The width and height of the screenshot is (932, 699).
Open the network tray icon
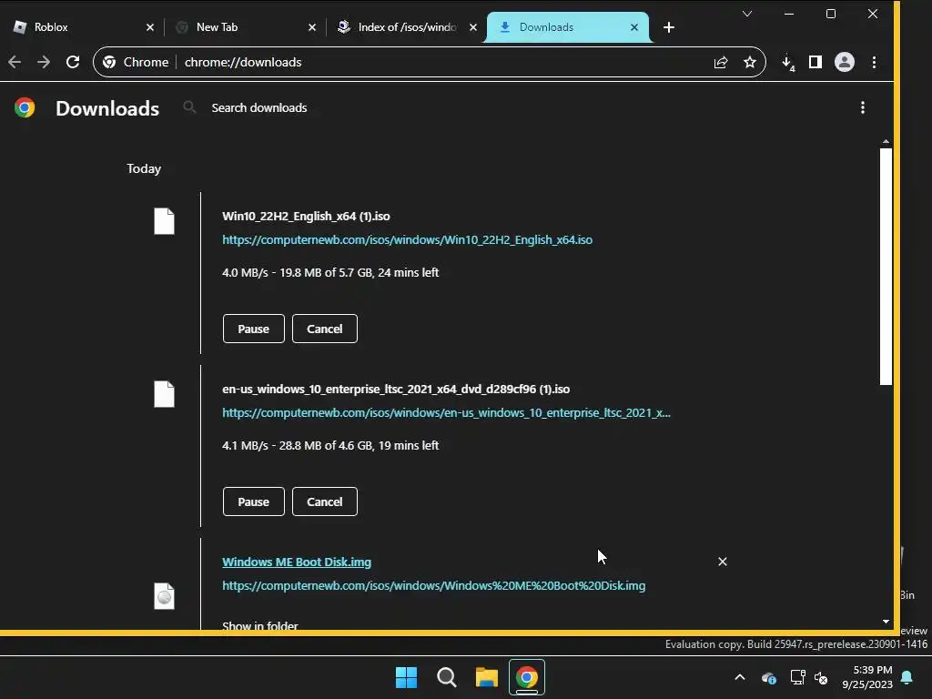pyautogui.click(x=797, y=677)
